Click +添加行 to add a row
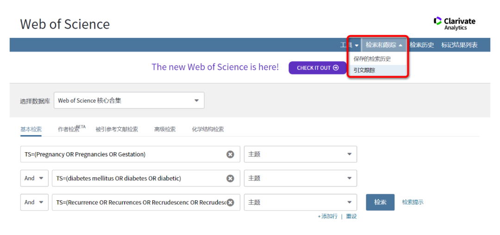 [x=327, y=216]
